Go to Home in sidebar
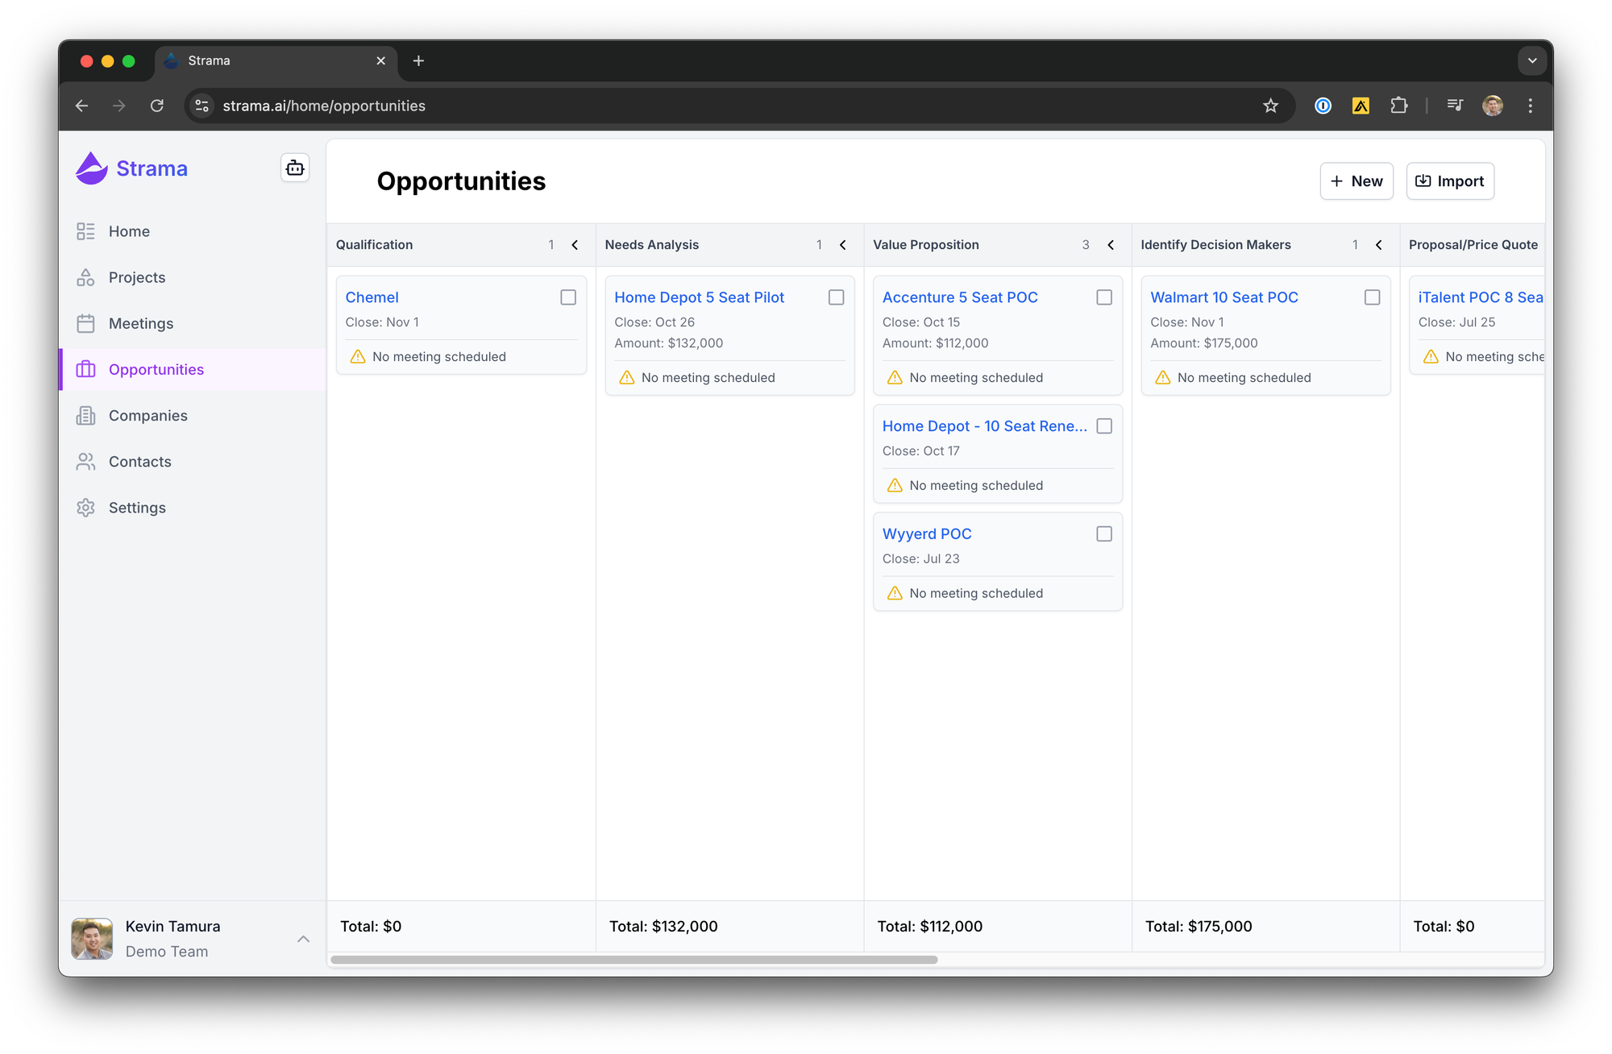This screenshot has height=1054, width=1612. pyautogui.click(x=129, y=231)
